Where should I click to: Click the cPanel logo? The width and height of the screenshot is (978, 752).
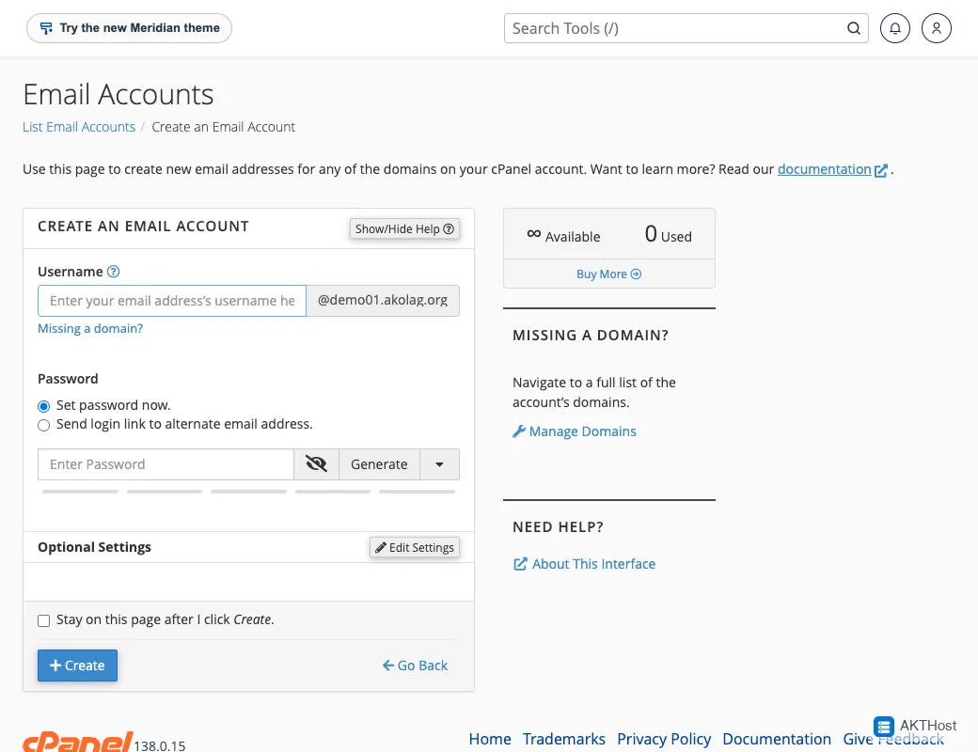[77, 742]
